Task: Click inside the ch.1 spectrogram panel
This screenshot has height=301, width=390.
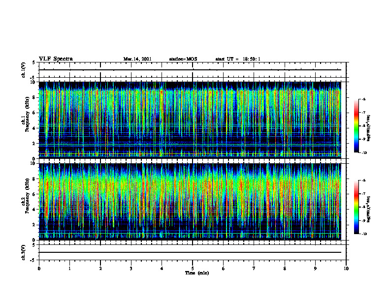Action: (x=190, y=120)
